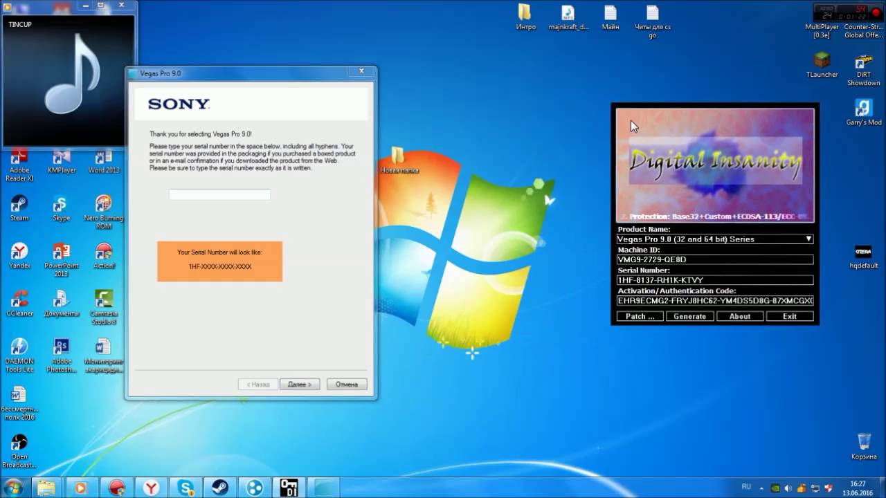This screenshot has height=498, width=886.
Task: Select the Корзина recycle bin
Action: pyautogui.click(x=864, y=447)
